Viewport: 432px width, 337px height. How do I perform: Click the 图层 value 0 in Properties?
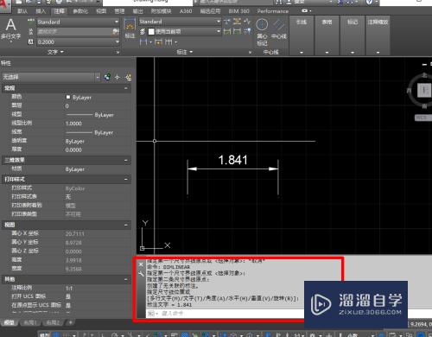pyautogui.click(x=67, y=106)
